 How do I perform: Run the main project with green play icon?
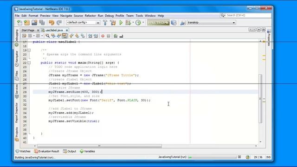(x=121, y=23)
